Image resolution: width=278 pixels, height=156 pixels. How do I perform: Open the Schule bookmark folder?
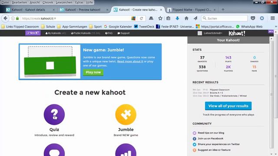[48, 26]
